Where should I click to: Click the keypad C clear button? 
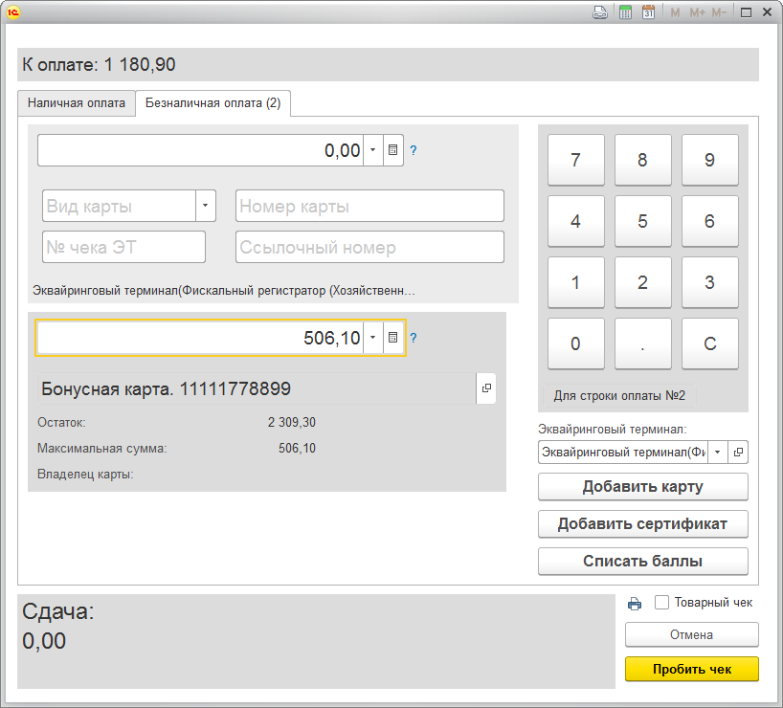709,343
